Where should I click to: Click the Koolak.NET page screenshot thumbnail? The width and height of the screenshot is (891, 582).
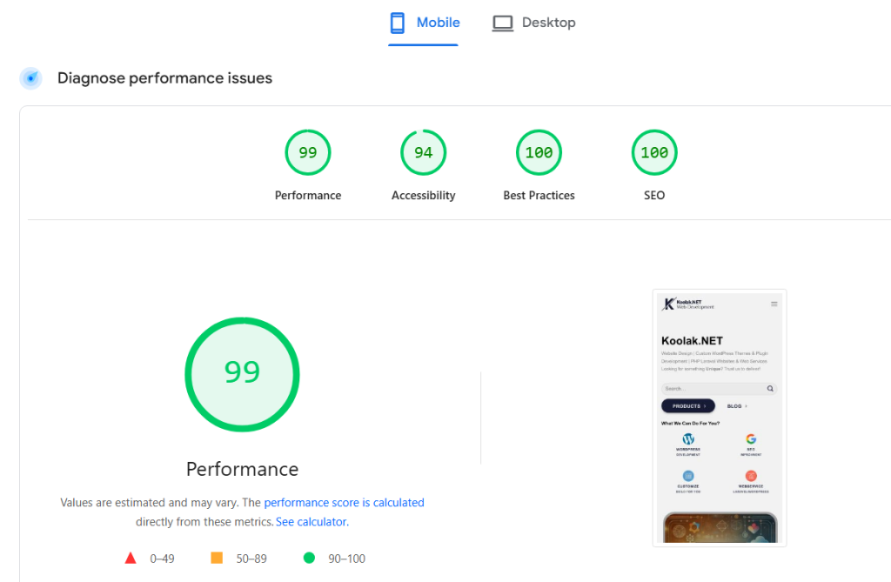720,418
